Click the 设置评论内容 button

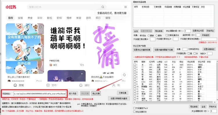coord(198,31)
